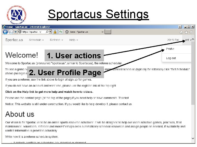
Task: Click 'Please use the contact page' sentence
Action: point(67,98)
